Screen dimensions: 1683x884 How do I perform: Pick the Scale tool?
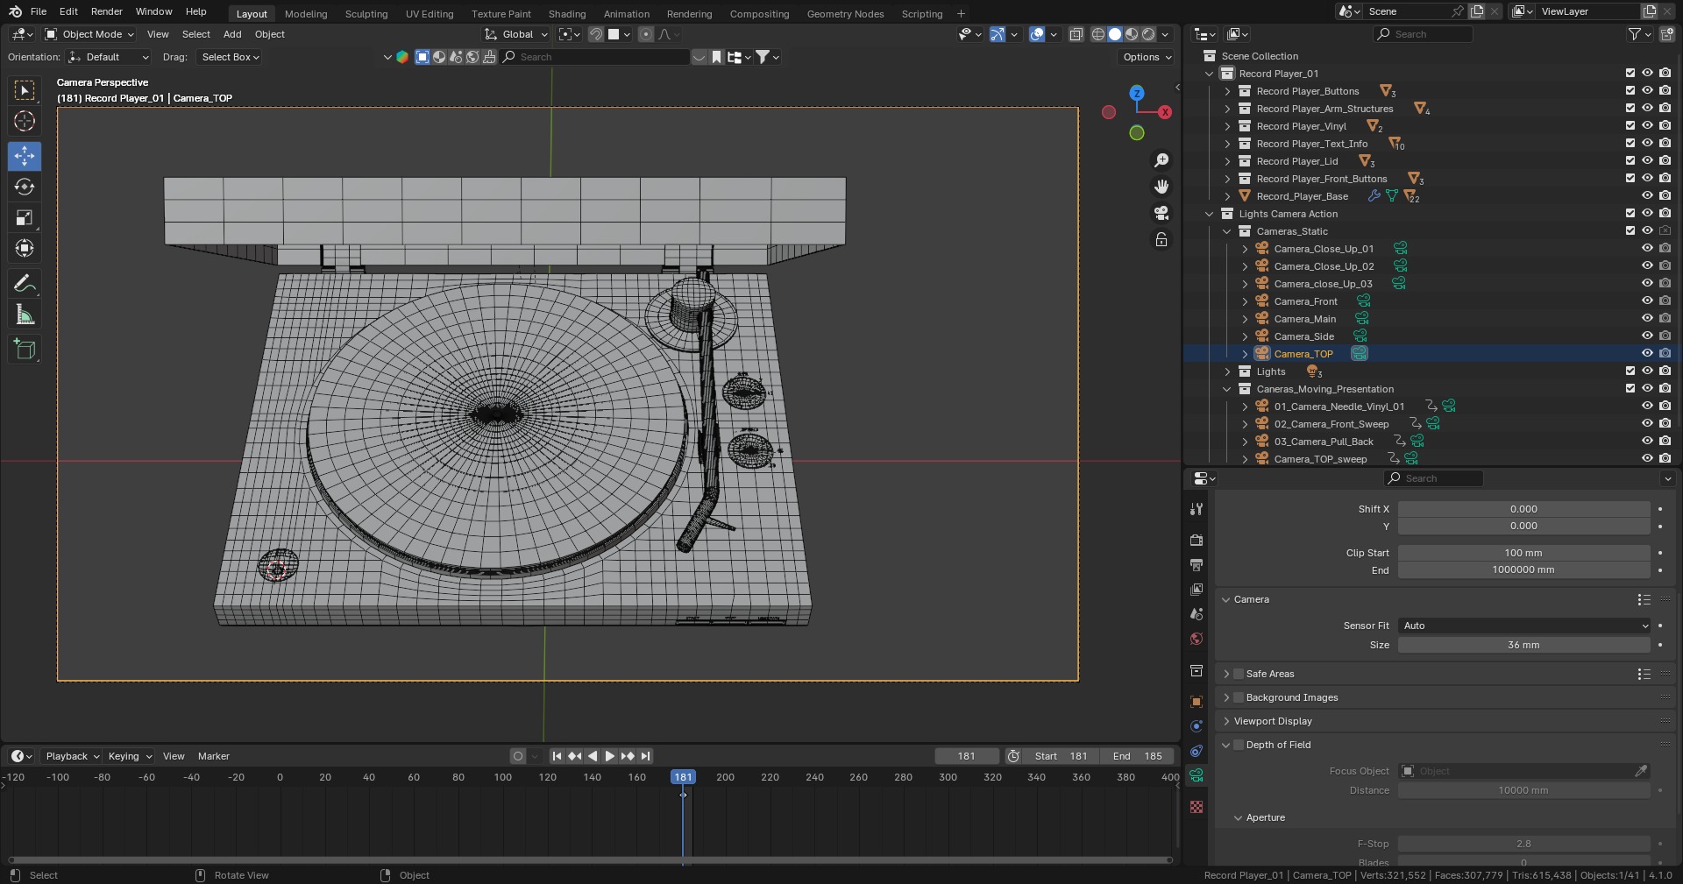(25, 217)
